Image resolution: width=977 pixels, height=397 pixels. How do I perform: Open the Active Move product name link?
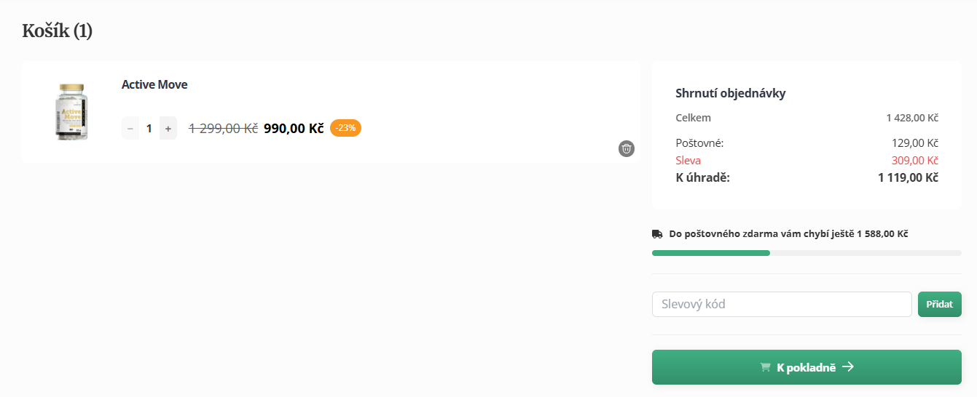pos(154,84)
